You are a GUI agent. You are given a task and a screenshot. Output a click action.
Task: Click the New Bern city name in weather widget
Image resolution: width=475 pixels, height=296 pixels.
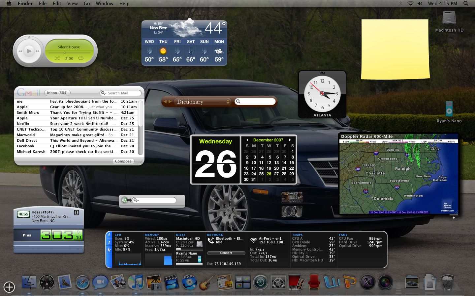click(158, 28)
